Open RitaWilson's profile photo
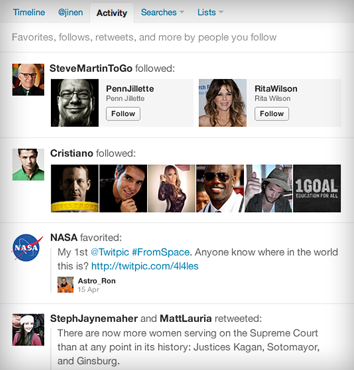Viewport: 354px width, 370px height. [x=223, y=103]
